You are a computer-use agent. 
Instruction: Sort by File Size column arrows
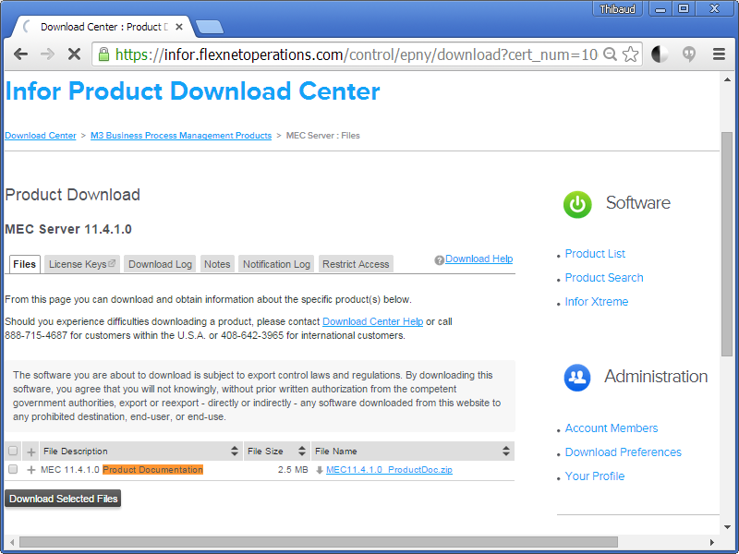[x=302, y=451]
